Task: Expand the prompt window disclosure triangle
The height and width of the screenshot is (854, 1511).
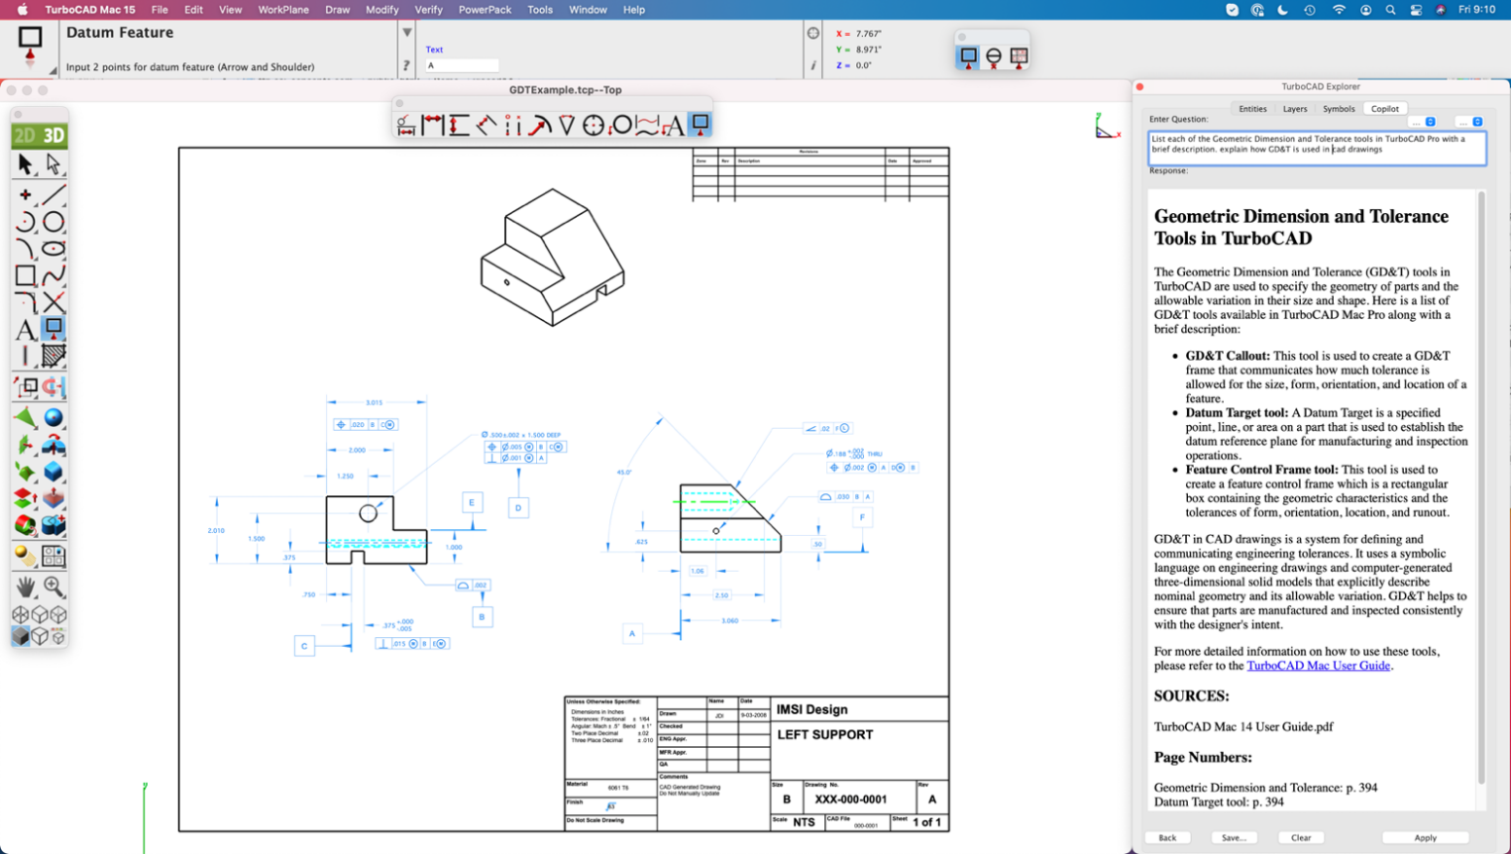Action: (406, 33)
